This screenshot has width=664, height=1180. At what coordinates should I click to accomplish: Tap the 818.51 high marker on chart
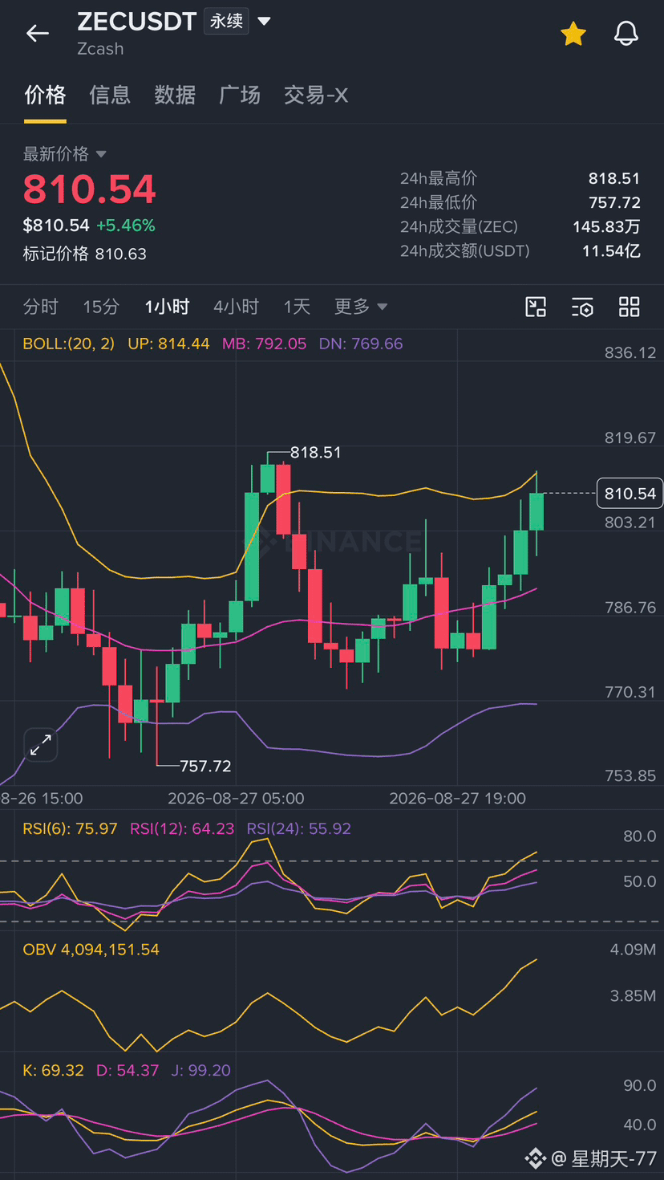[315, 453]
